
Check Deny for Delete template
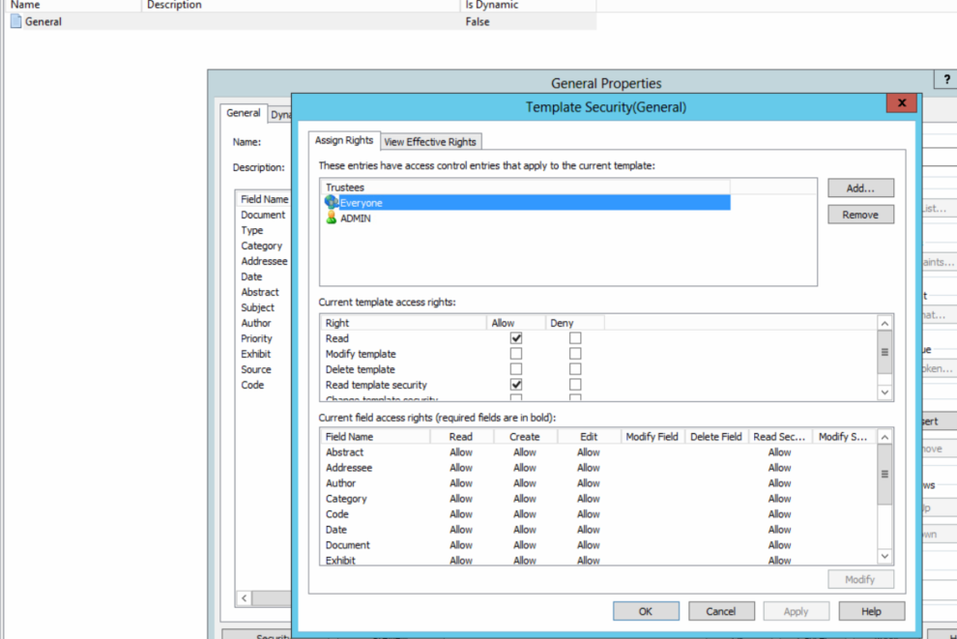coord(575,369)
